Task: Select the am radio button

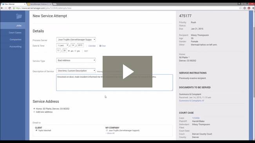Action: pos(69,51)
